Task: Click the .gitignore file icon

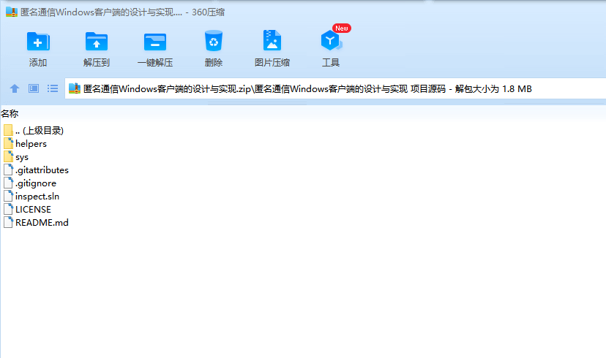Action: 9,183
